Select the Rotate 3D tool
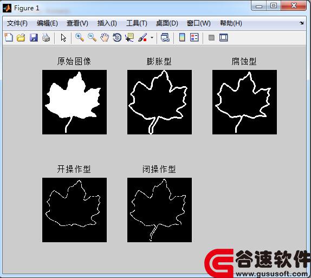Viewport: 311px width, 278px height. [117, 37]
